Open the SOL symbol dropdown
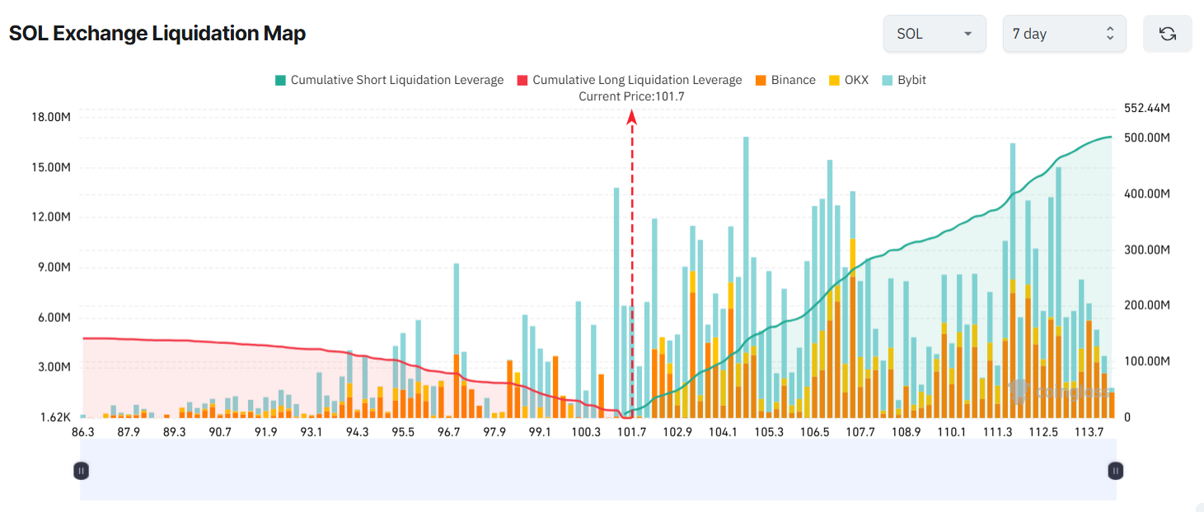1204x512 pixels. (934, 33)
